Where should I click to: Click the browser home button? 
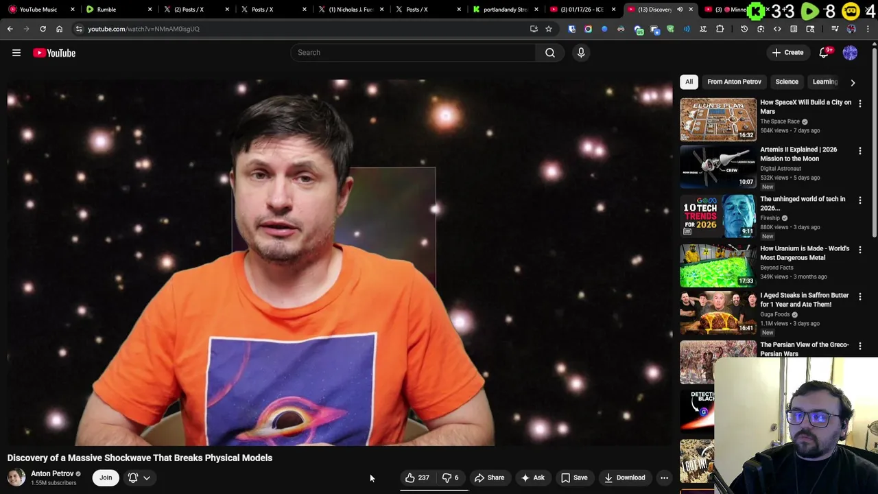coord(59,29)
